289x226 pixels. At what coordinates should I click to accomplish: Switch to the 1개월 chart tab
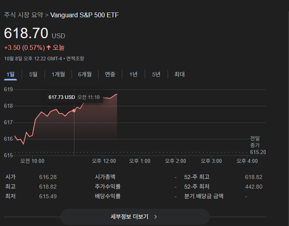[x=58, y=74]
